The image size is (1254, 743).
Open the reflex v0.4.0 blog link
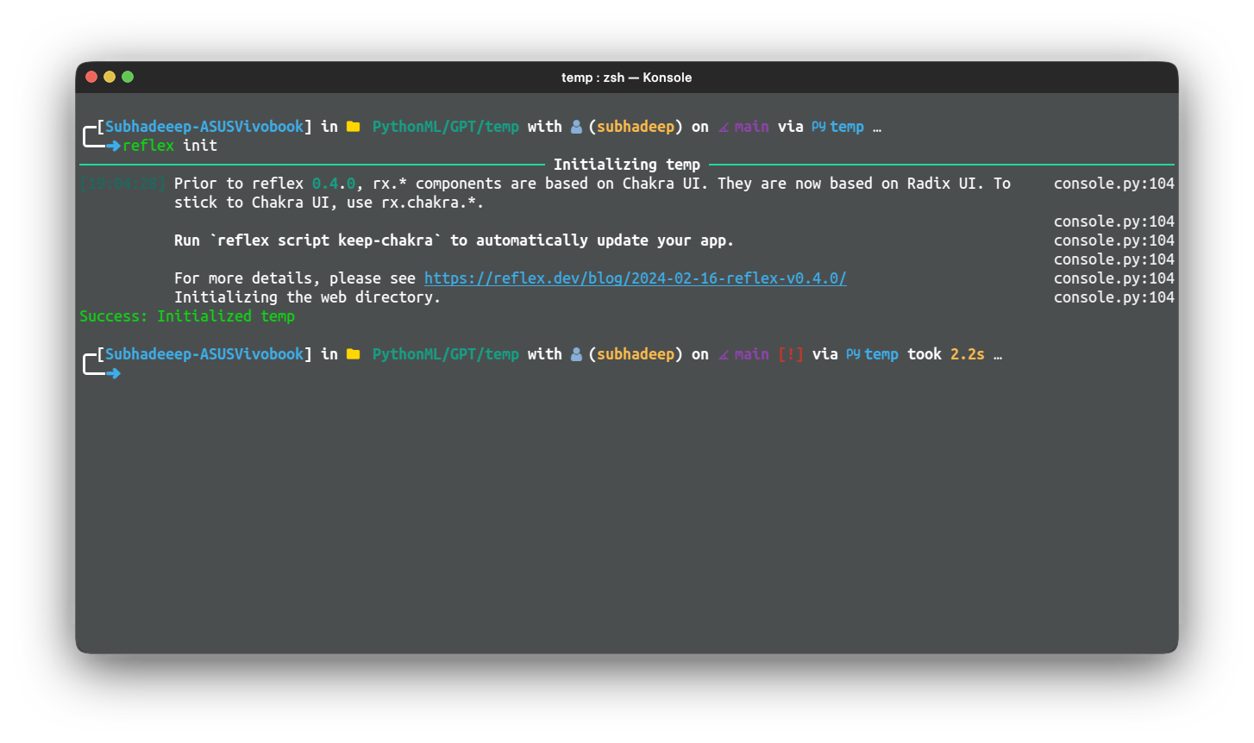tap(635, 278)
